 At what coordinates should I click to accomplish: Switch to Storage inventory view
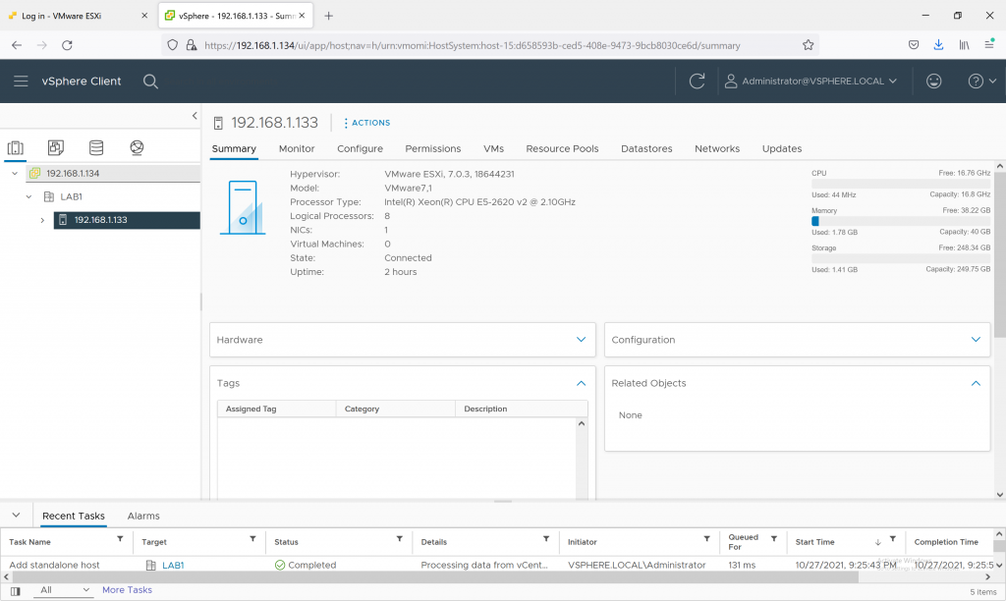(x=96, y=148)
